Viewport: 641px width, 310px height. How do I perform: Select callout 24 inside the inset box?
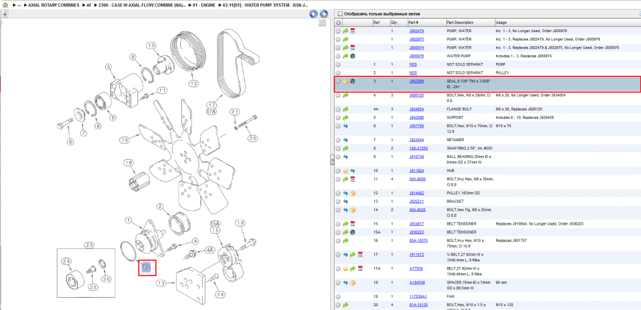(x=66, y=261)
